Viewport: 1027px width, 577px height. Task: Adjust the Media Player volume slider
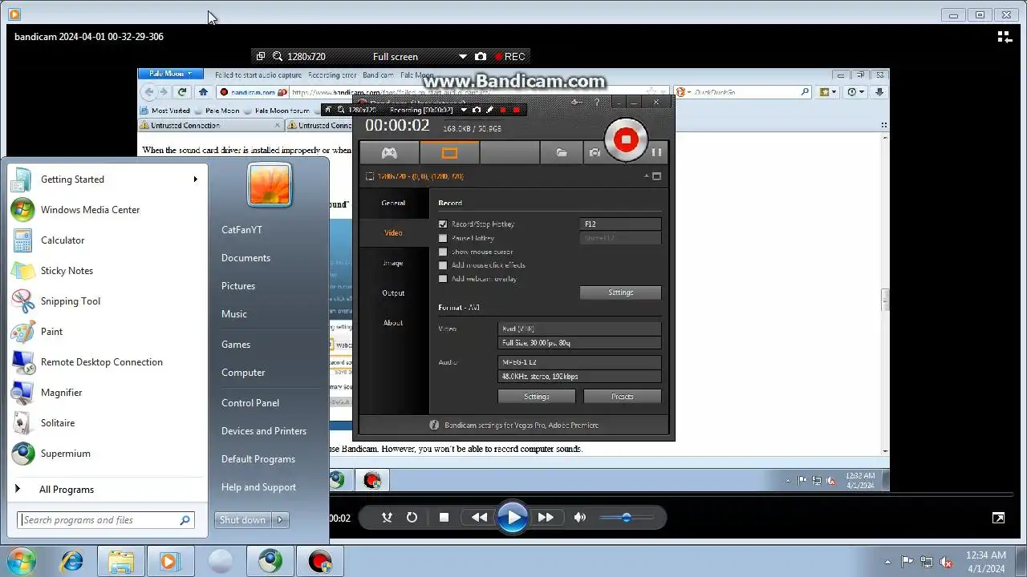tap(627, 518)
